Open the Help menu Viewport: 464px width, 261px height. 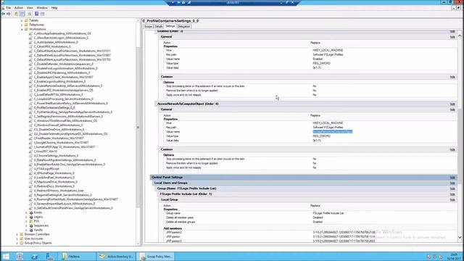click(x=54, y=8)
